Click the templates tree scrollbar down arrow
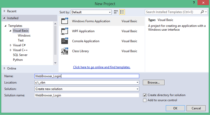Viewport: 210px width, 115px height. [x=55, y=63]
